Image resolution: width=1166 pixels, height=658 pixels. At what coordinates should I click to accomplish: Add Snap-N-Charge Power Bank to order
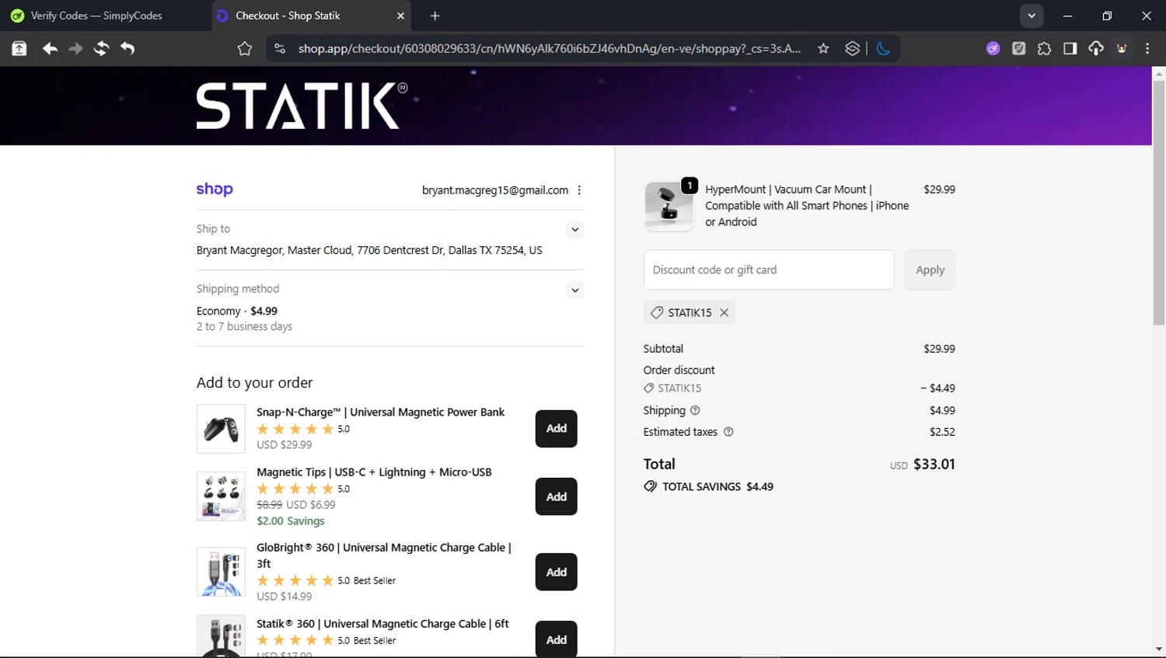coord(556,429)
